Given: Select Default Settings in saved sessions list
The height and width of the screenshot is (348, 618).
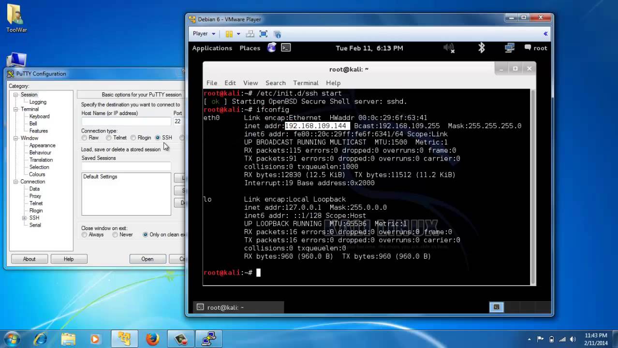Looking at the screenshot, I should click(100, 176).
